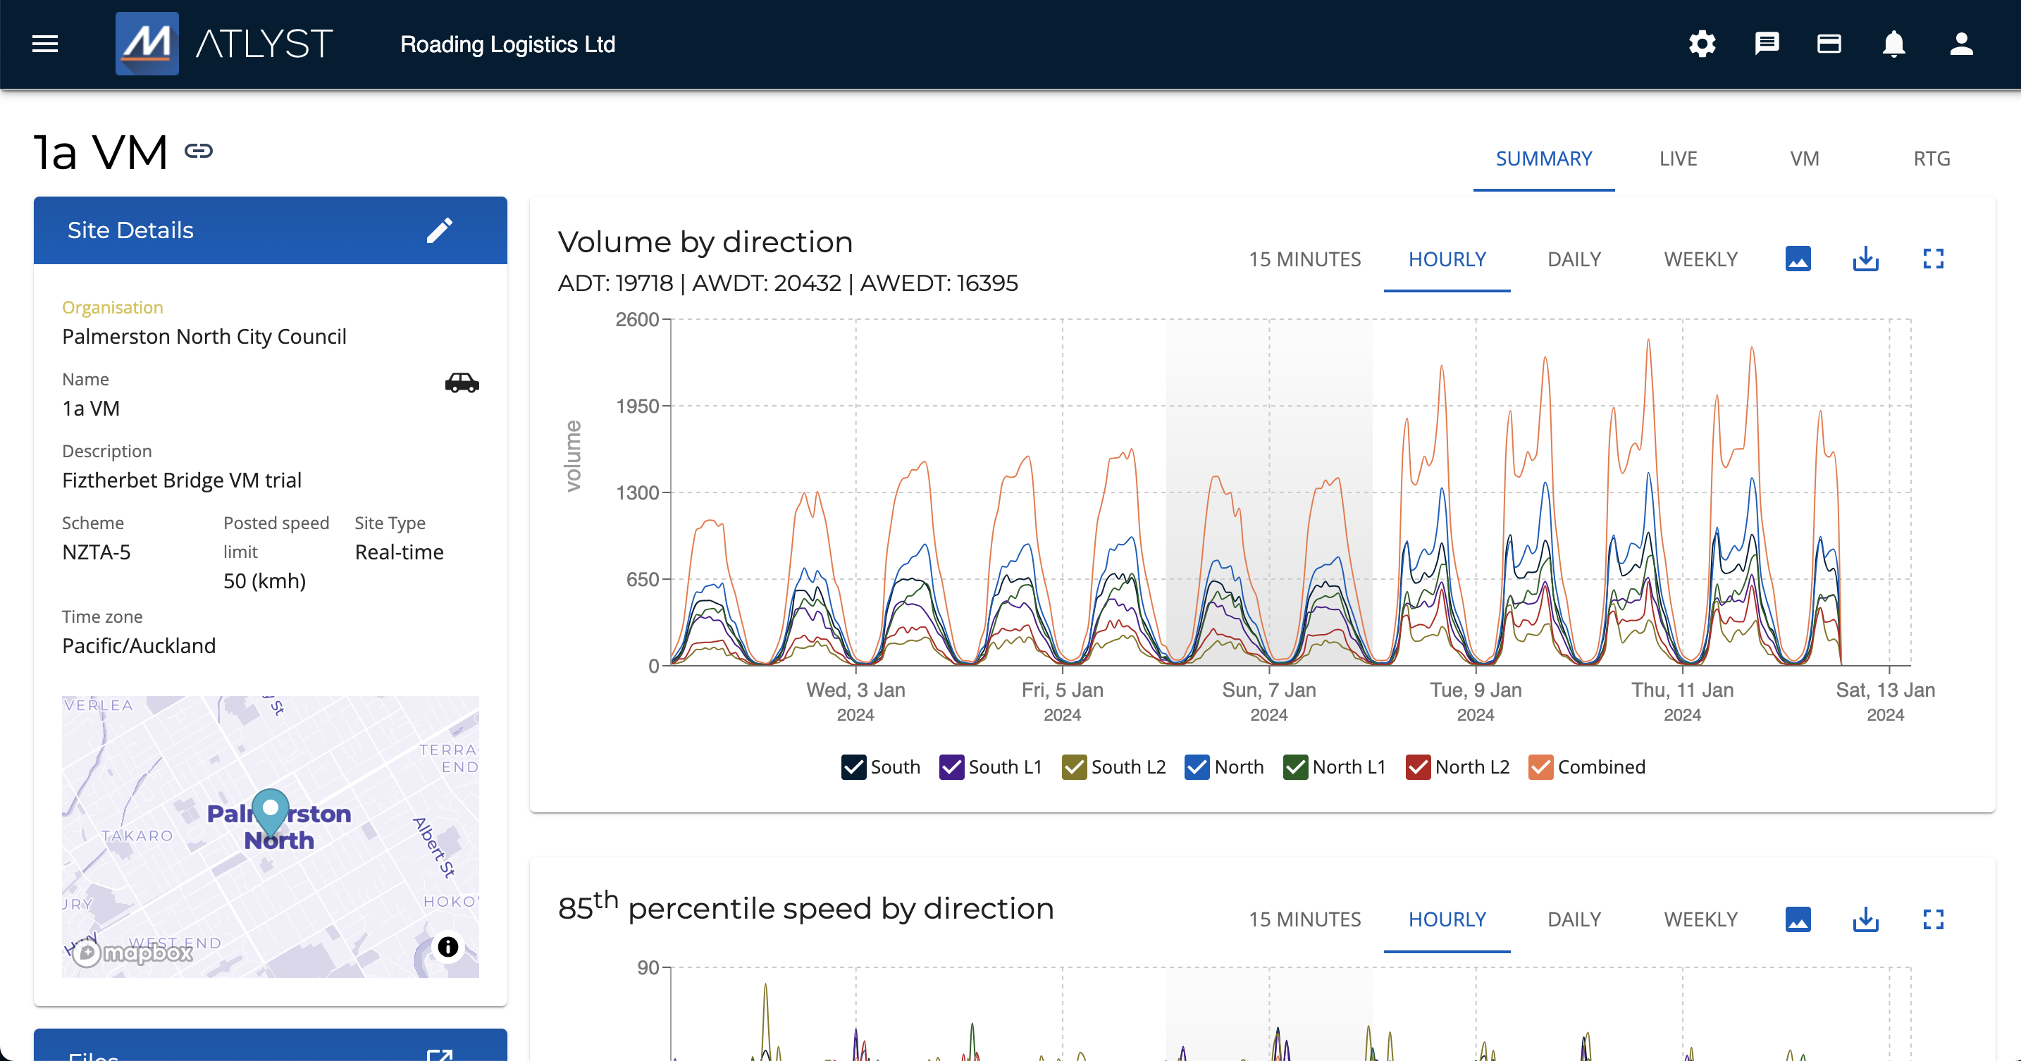Screen dimensions: 2021x1061
Task: Copy site link icon beside 1a VM
Action: click(x=199, y=151)
